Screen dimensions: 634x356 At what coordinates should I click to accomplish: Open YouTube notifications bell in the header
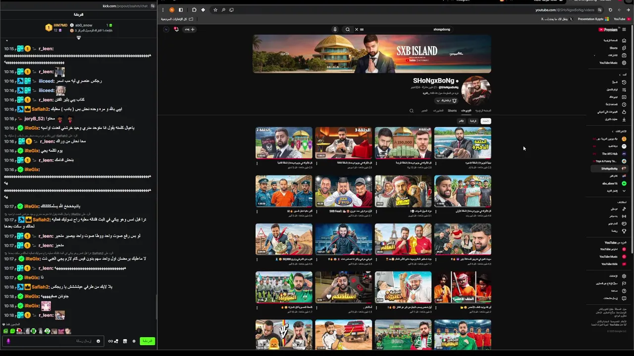click(176, 29)
